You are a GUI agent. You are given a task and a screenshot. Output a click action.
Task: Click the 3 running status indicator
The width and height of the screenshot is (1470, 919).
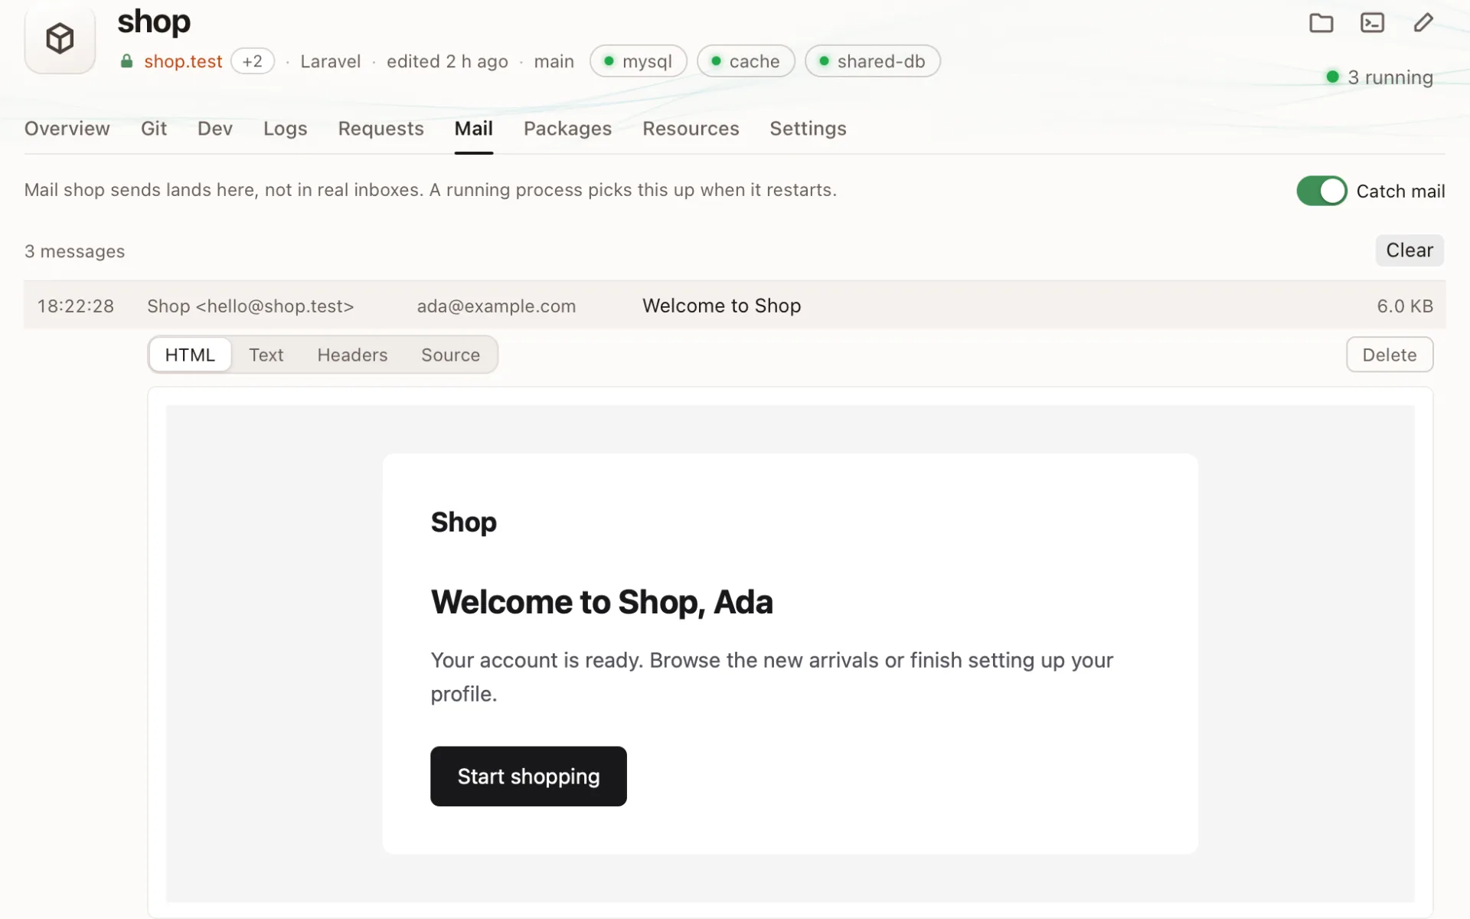tap(1380, 77)
